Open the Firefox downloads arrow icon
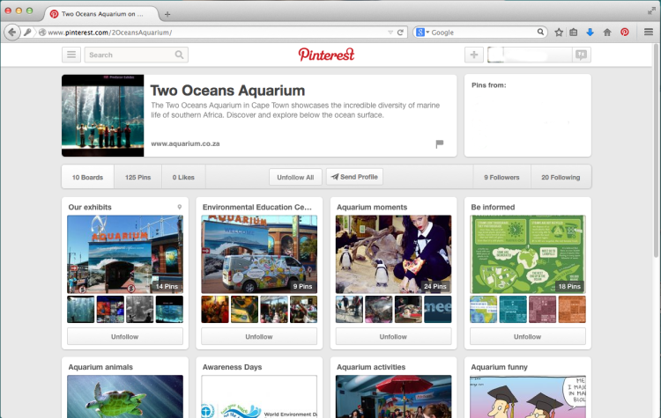The image size is (661, 418). (590, 32)
